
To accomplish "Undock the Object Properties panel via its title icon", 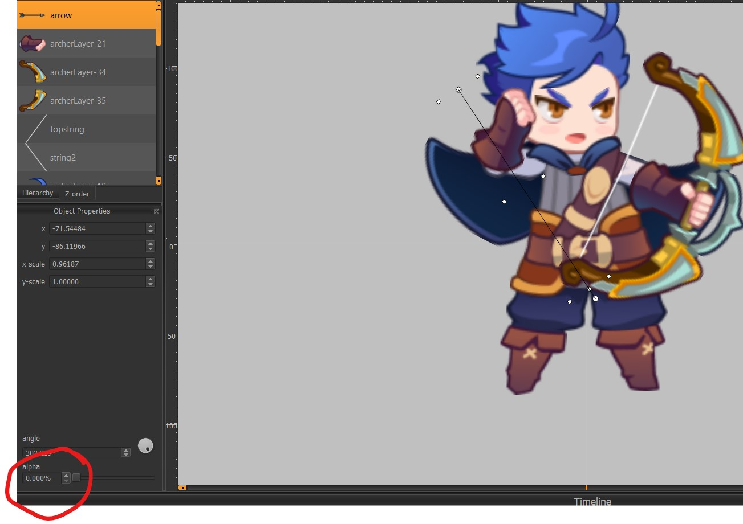I will click(x=156, y=211).
